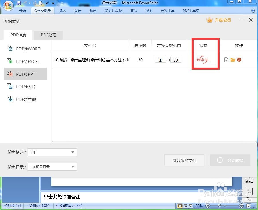This screenshot has width=258, height=210.
Task: Open the output folder for the converting PDF
Action: 233,60
